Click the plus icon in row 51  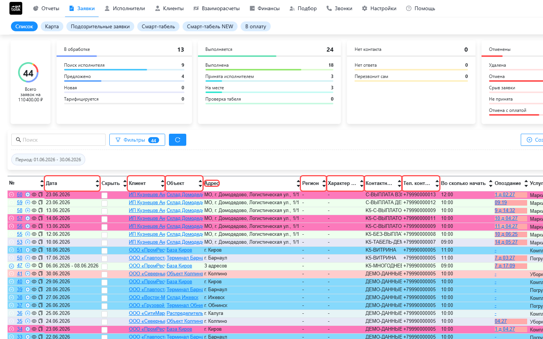[28, 250]
